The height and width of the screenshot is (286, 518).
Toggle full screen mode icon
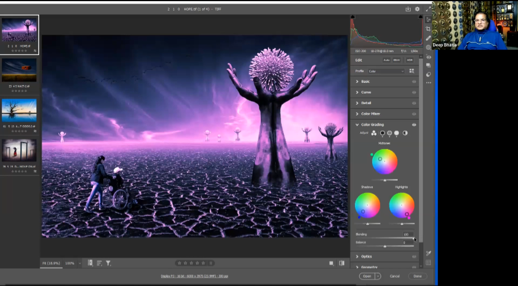427,9
